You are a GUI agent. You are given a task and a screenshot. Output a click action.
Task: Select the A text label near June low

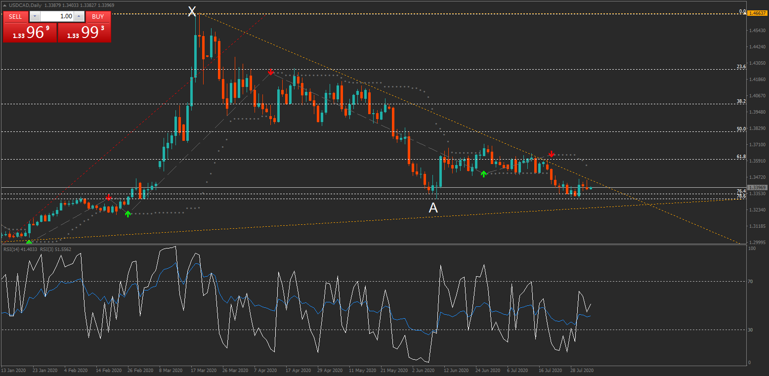[433, 209]
